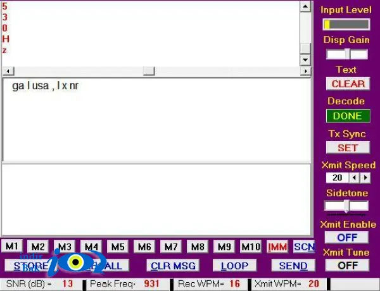Click the horizontal scrollbar right arrow
Screen dimensions: 380x291
306,71
